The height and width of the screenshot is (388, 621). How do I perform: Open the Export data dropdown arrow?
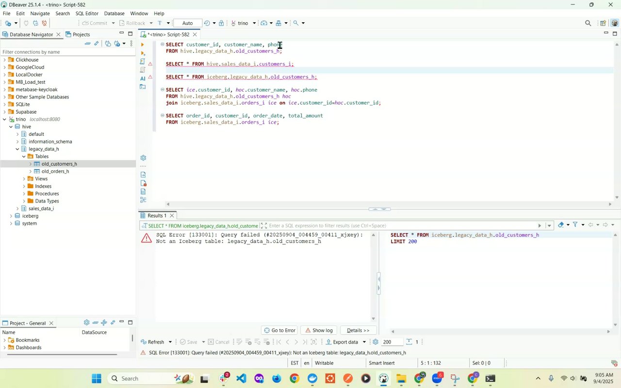coord(364,342)
